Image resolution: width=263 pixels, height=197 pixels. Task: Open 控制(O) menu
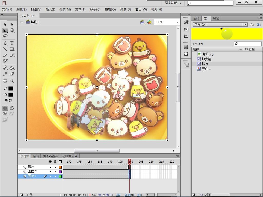pyautogui.click(x=110, y=9)
